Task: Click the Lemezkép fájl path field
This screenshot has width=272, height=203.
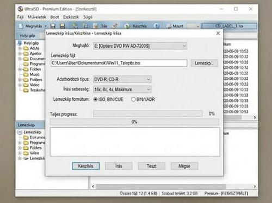Action: pyautogui.click(x=119, y=63)
